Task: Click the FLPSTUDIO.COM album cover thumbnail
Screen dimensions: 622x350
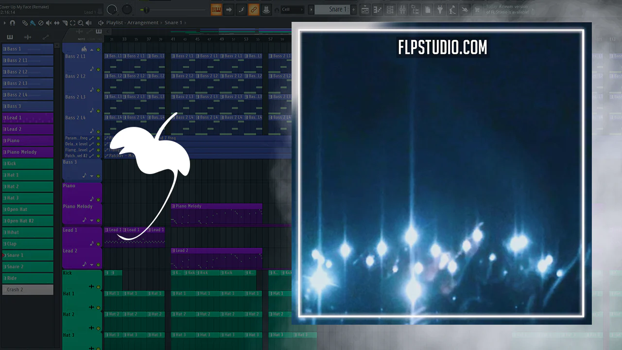Action: 441,174
